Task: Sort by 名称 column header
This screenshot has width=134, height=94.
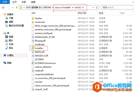Action: tap(33, 13)
